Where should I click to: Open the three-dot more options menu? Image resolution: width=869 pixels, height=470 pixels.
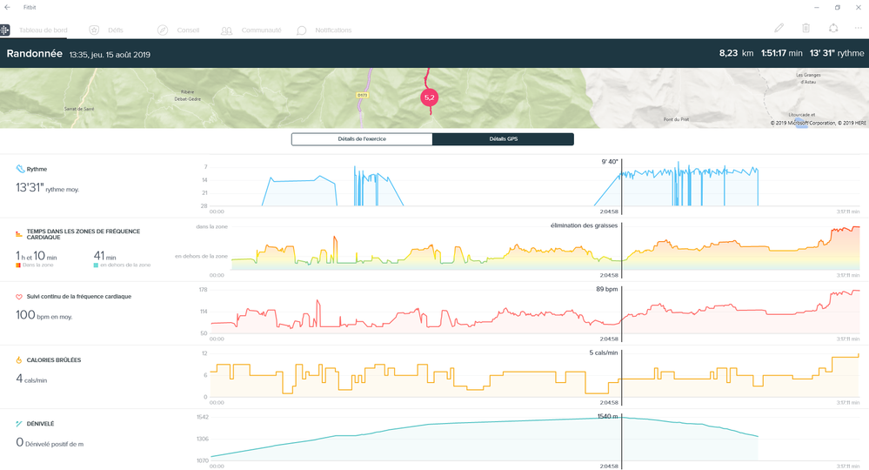coord(860,29)
